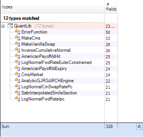Viewport: 143px width, 137px height.
Task: Expand the Sum panel with double-chevron button
Action: coord(139,127)
